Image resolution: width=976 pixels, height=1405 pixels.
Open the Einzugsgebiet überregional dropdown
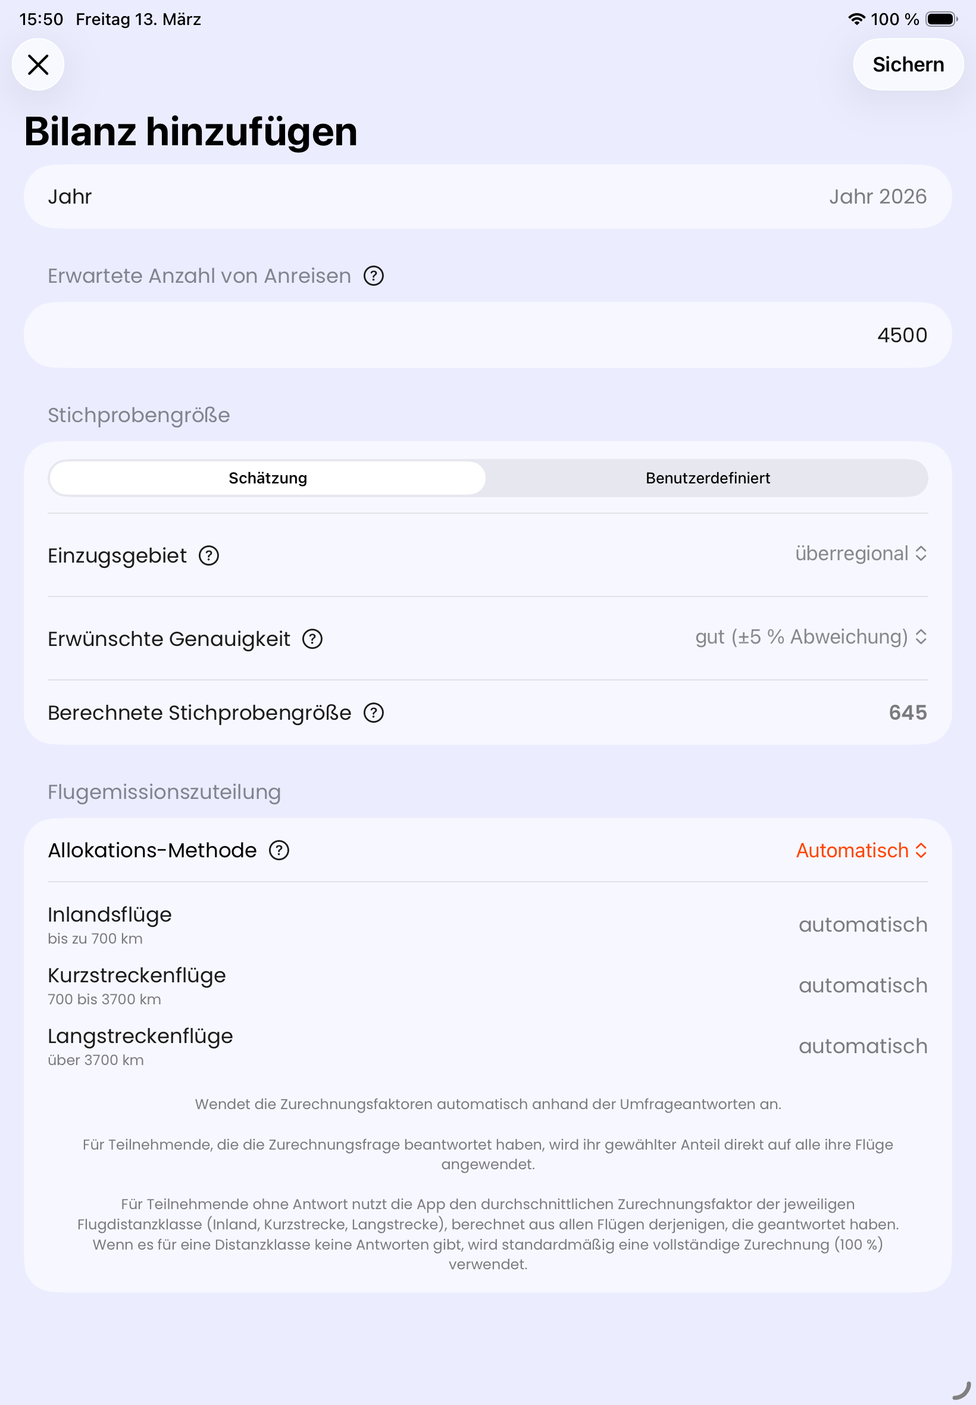click(861, 554)
